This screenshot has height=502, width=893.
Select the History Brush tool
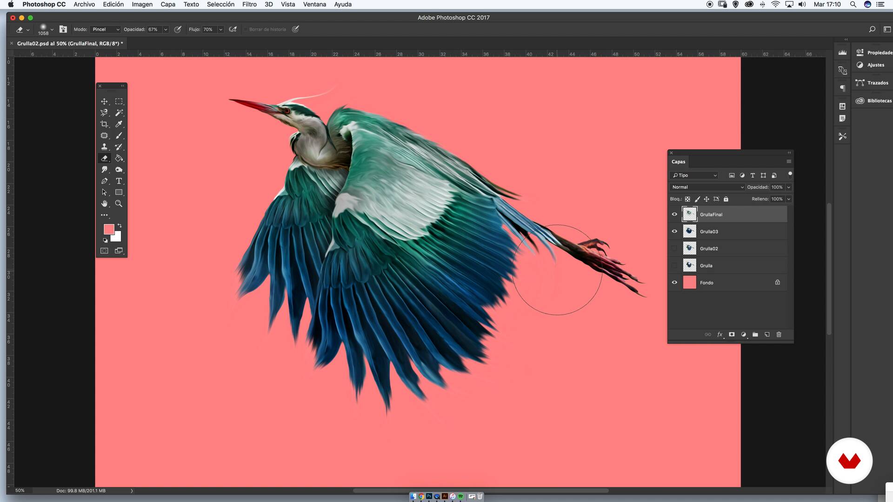[x=119, y=147]
